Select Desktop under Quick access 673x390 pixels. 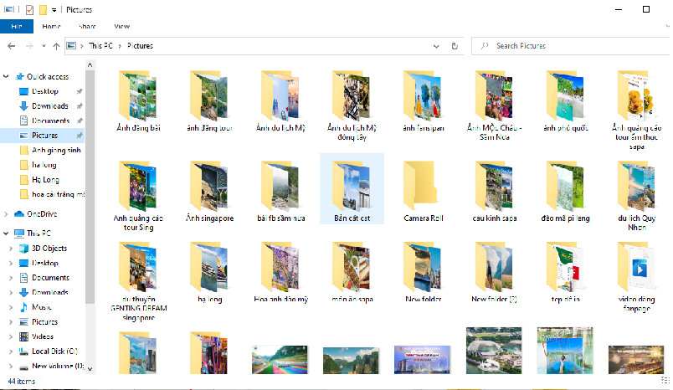tap(44, 91)
